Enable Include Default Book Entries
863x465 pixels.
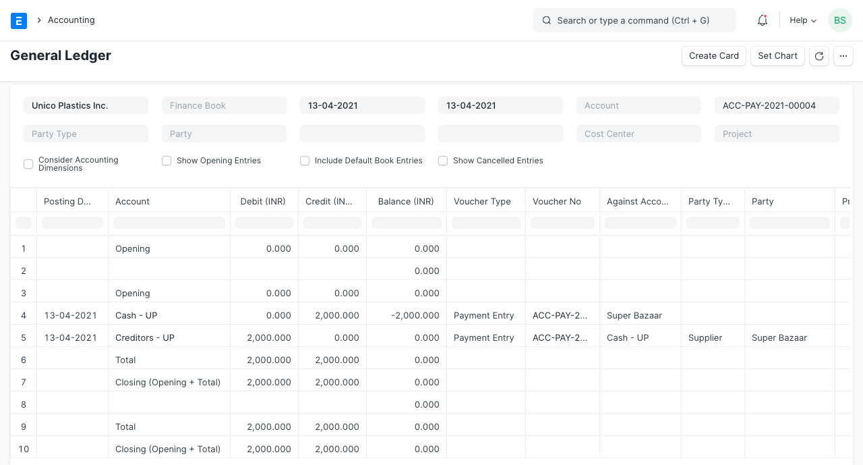pos(304,161)
